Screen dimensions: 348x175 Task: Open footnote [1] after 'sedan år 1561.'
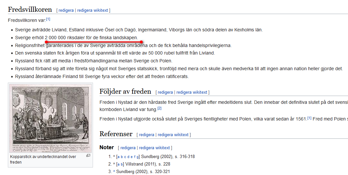pos(309,118)
